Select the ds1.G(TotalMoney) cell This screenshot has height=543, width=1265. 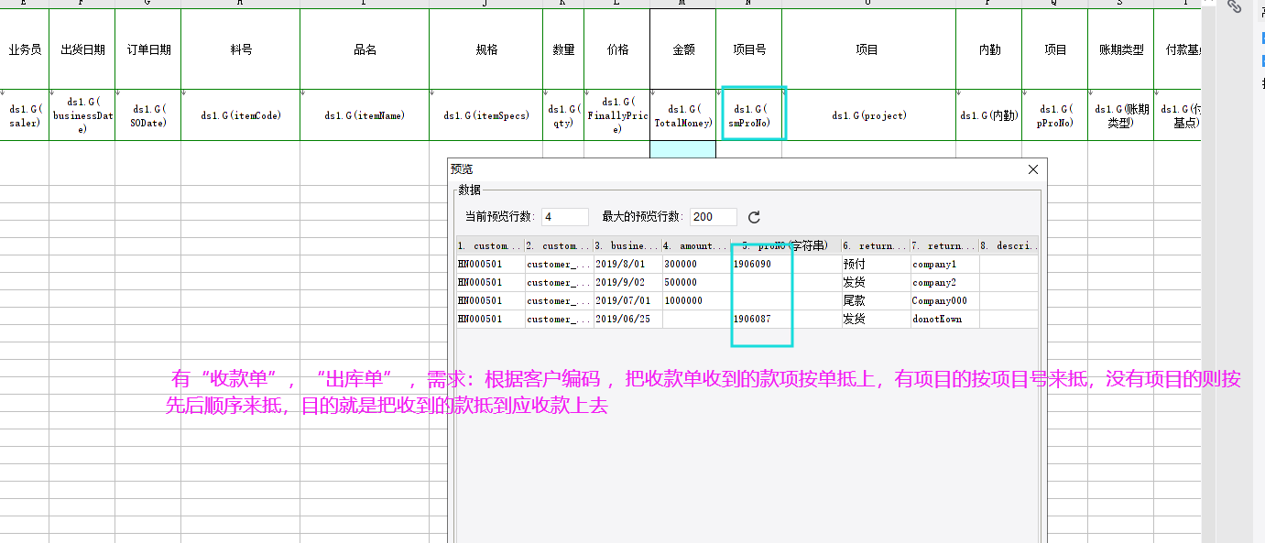click(683, 115)
